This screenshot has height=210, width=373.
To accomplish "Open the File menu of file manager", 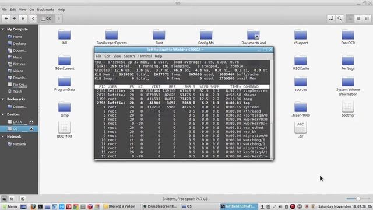I will (x=4, y=10).
